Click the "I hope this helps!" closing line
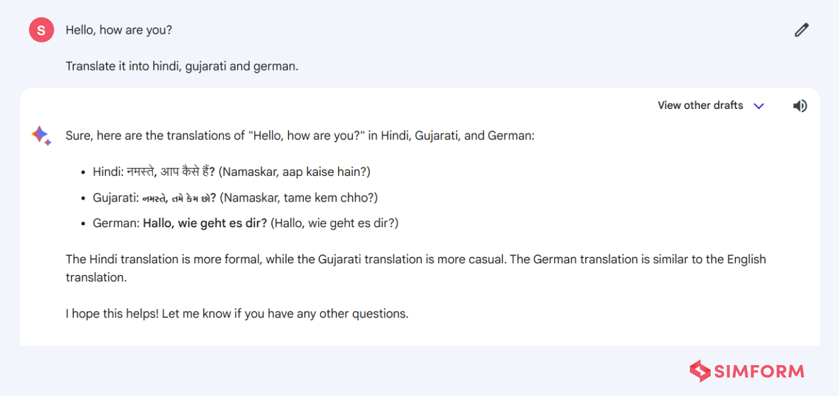 [x=237, y=313]
